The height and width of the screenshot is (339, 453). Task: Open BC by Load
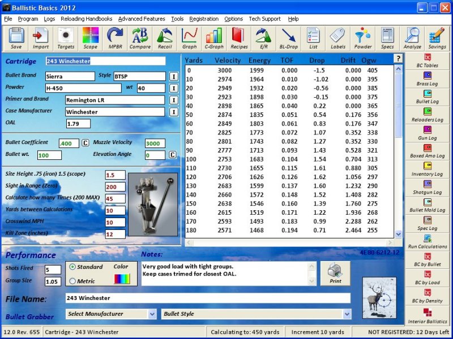click(428, 278)
